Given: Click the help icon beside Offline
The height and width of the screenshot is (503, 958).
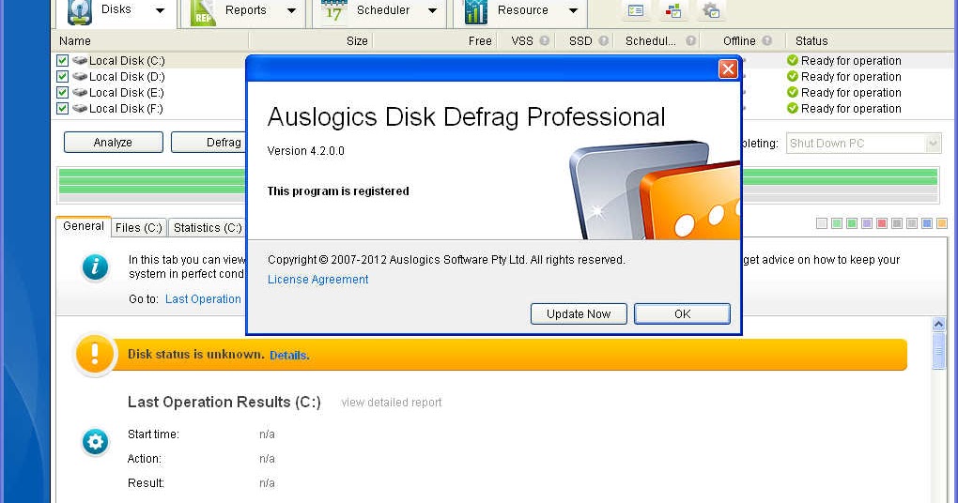Looking at the screenshot, I should coord(766,41).
